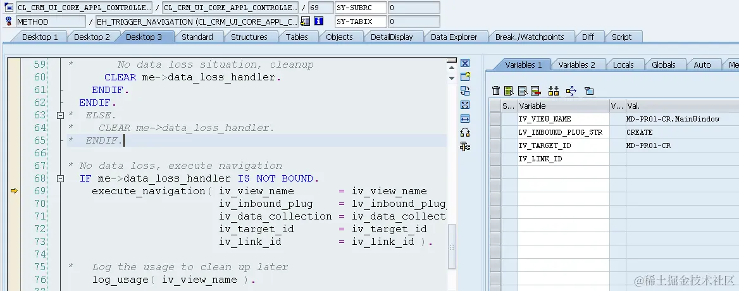Open the Objects tab

339,37
